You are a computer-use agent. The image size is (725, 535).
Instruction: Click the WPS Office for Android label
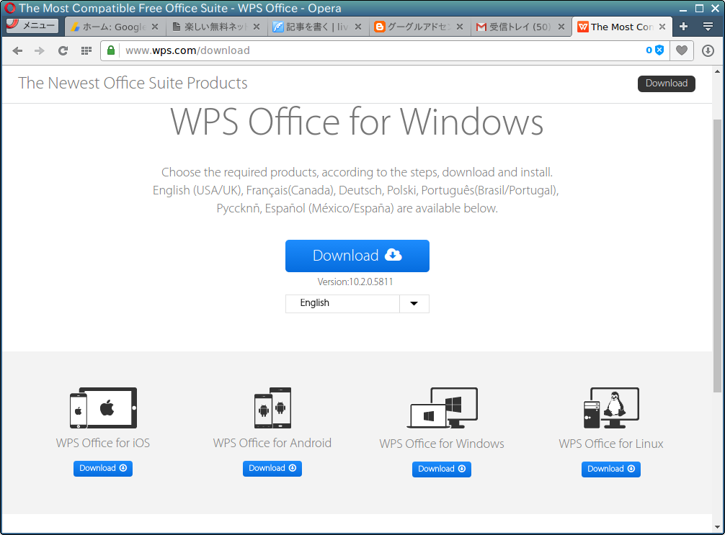point(272,443)
